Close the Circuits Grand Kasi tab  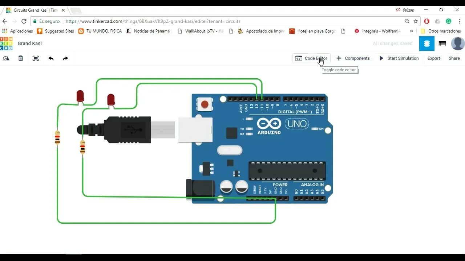[63, 10]
